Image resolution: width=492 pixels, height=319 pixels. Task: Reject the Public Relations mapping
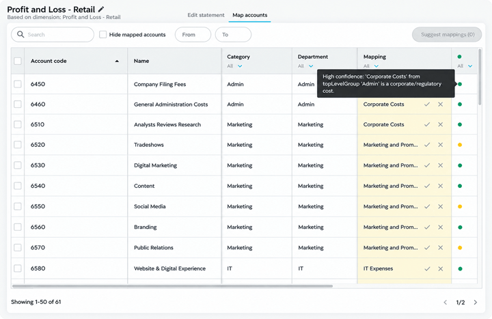click(x=441, y=247)
